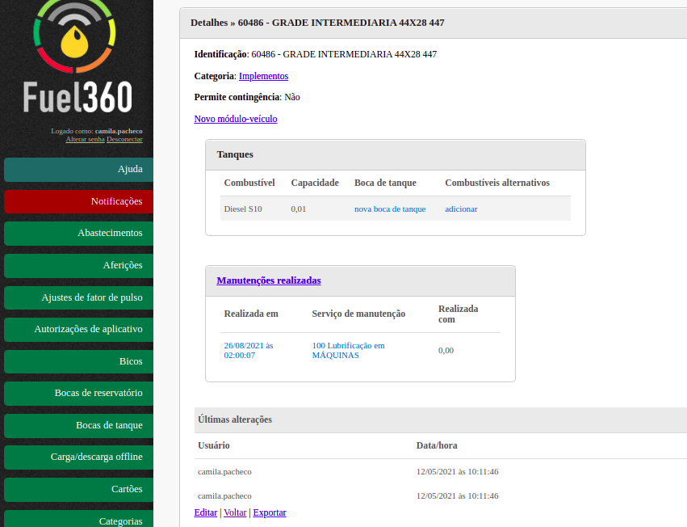Click the Alterar senha link
The height and width of the screenshot is (527, 687).
click(x=85, y=139)
